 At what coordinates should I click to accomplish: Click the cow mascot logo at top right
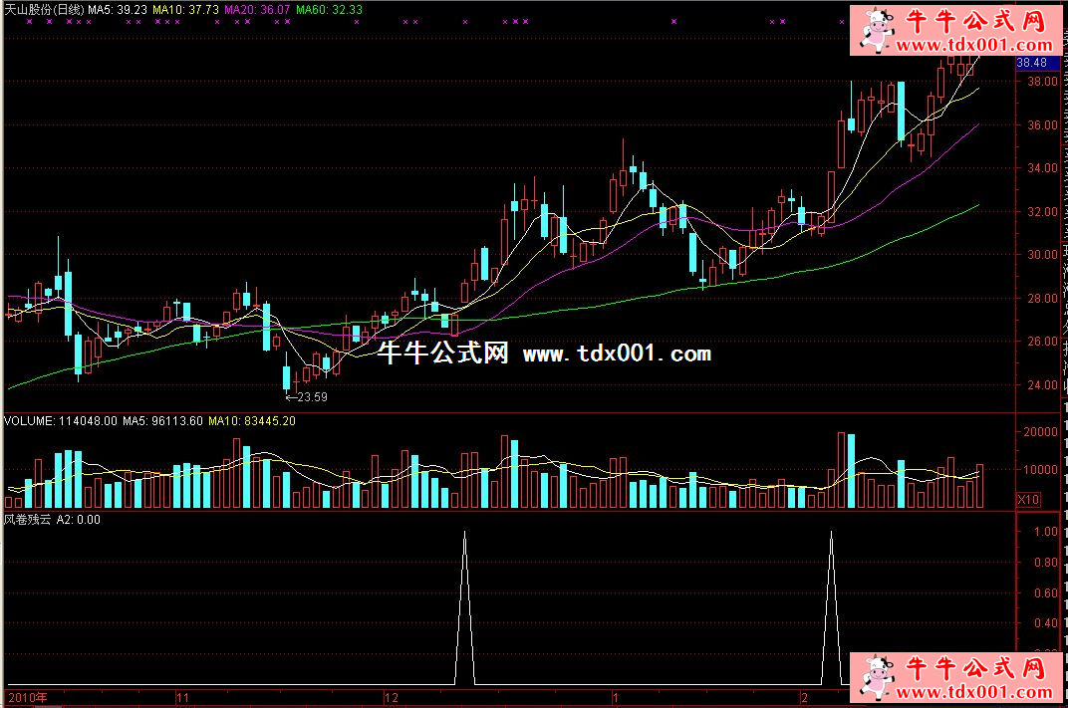coord(873,32)
